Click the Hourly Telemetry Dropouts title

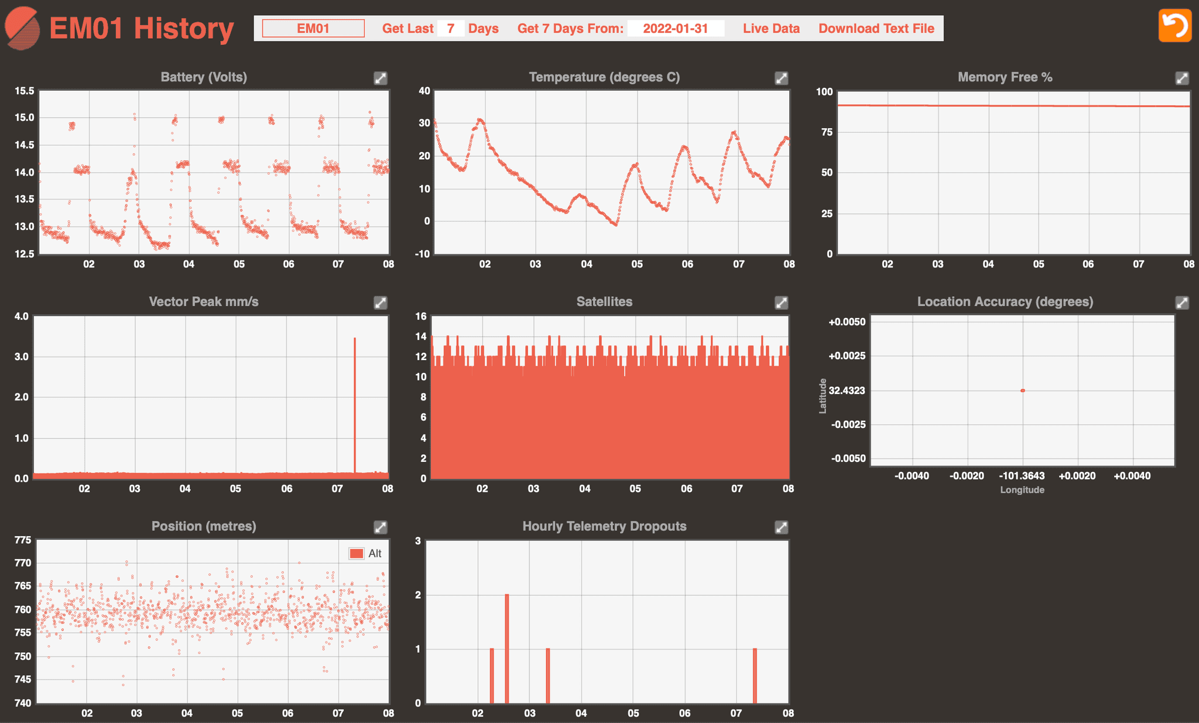pos(604,526)
